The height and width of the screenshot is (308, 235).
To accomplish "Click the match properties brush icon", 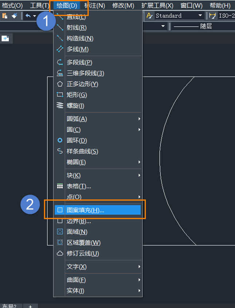I will tap(15, 16).
